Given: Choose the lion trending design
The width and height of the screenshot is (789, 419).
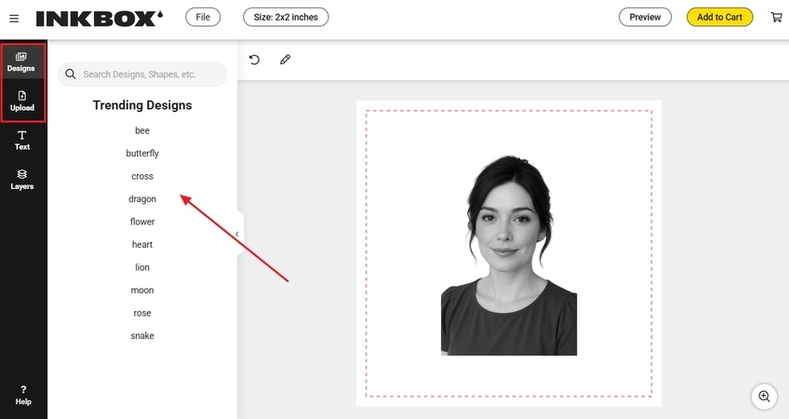Looking at the screenshot, I should click(x=142, y=267).
